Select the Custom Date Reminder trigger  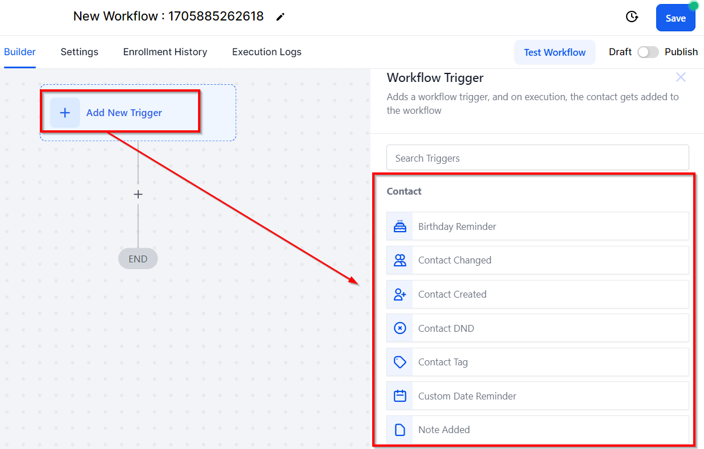tap(538, 396)
